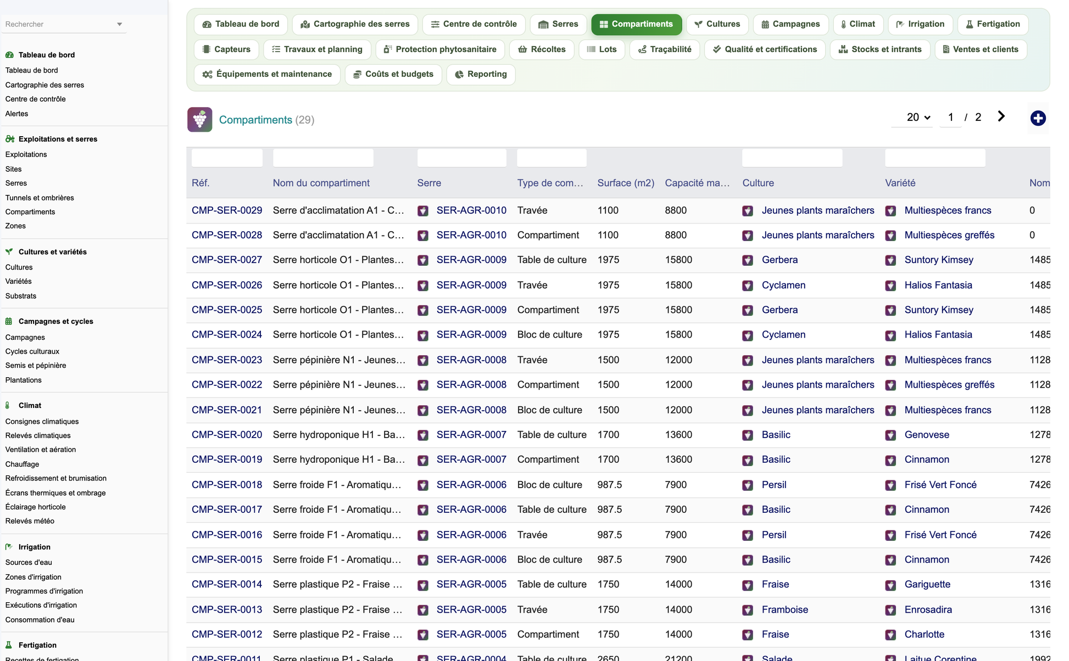Click cell 'Table de culture' in row CMP-SER-0017
Image resolution: width=1069 pixels, height=661 pixels.
[x=552, y=509]
